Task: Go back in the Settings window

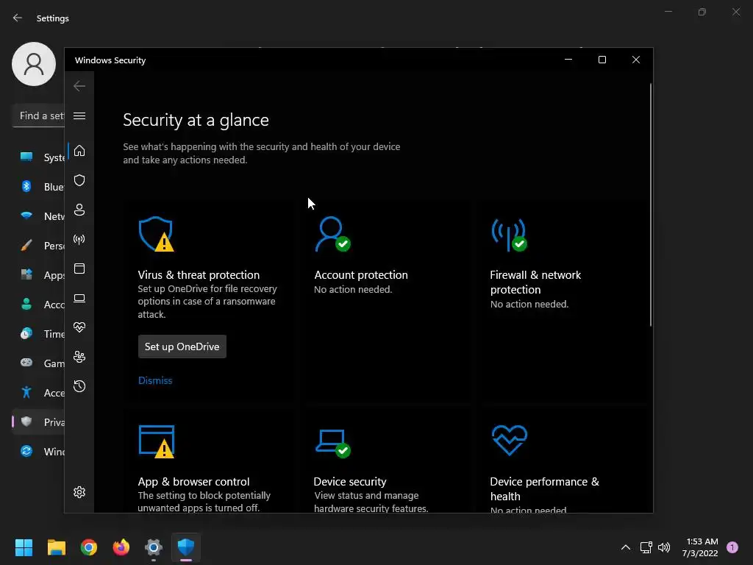Action: (x=18, y=18)
